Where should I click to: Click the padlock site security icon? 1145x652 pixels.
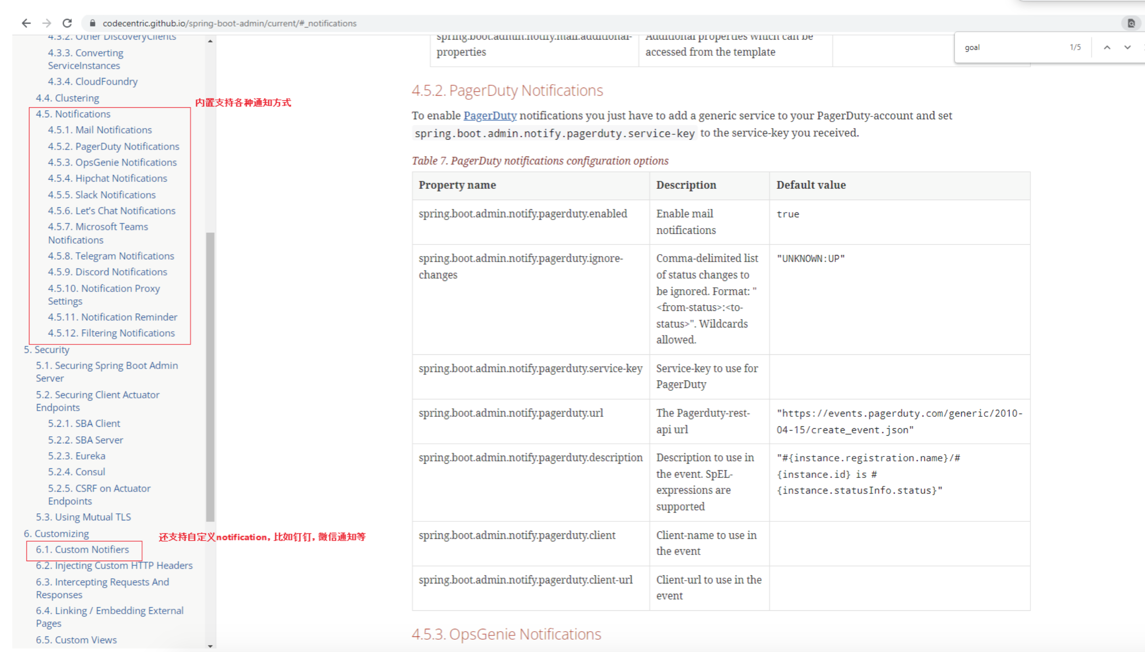pyautogui.click(x=92, y=23)
